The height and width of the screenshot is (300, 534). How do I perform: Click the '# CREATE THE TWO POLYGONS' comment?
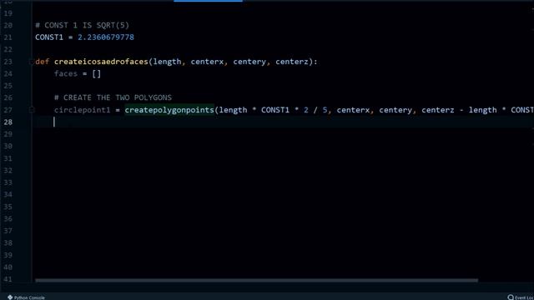click(113, 97)
